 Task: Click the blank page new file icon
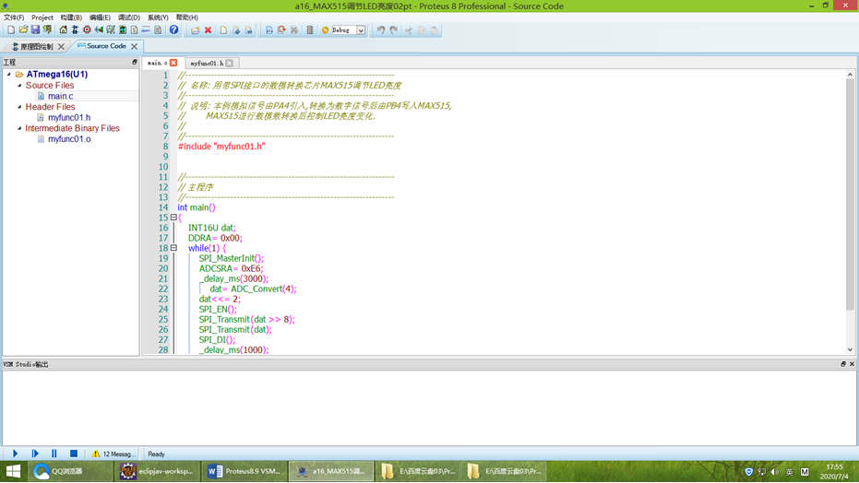(223, 30)
